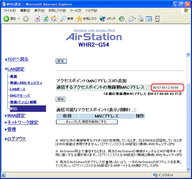Open the Media (メディア) toolbar button
192x179 pixels.
(x=108, y=19)
